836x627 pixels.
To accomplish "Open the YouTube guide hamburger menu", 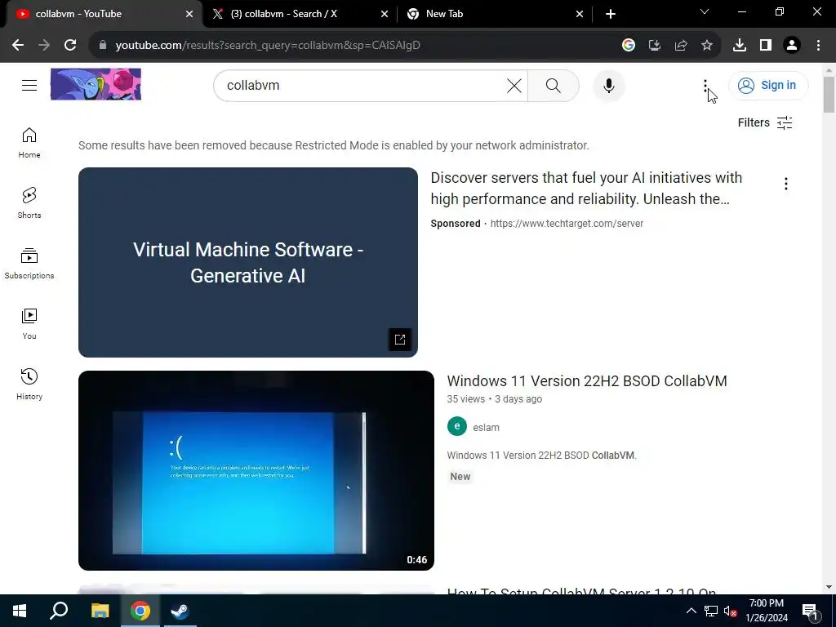I will coord(29,85).
